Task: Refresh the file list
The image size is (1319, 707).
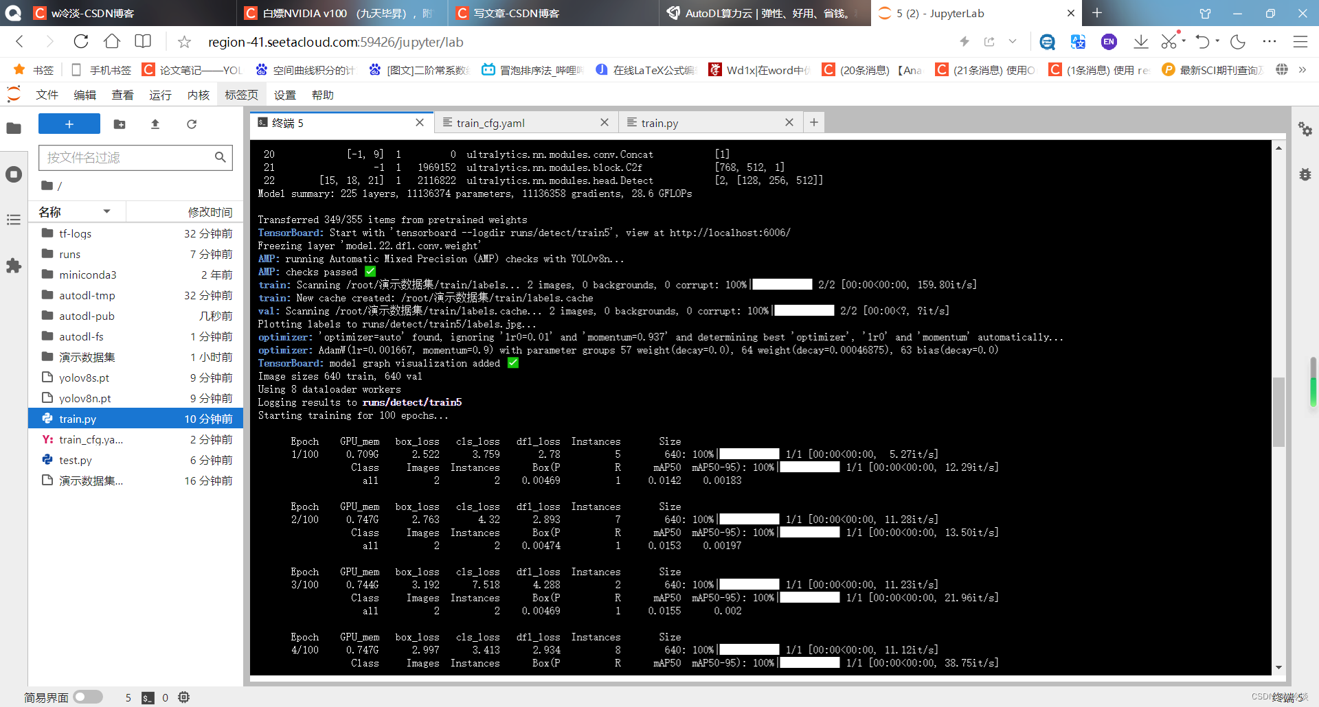Action: 192,124
